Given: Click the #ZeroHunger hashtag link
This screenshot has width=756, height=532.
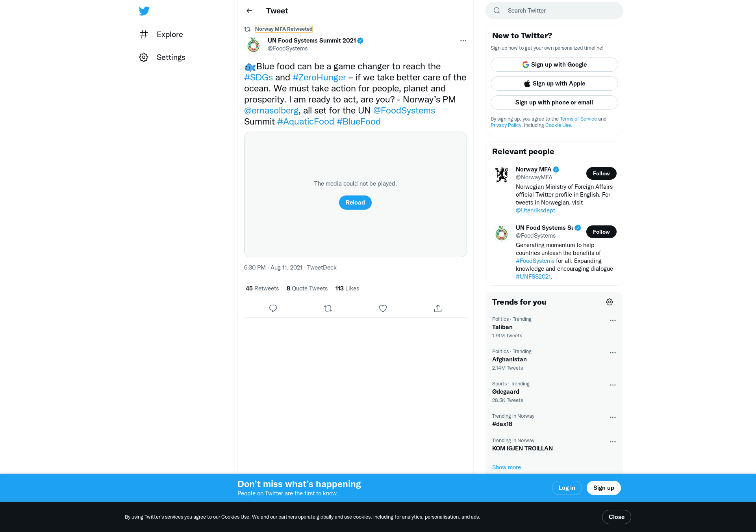Looking at the screenshot, I should 319,77.
